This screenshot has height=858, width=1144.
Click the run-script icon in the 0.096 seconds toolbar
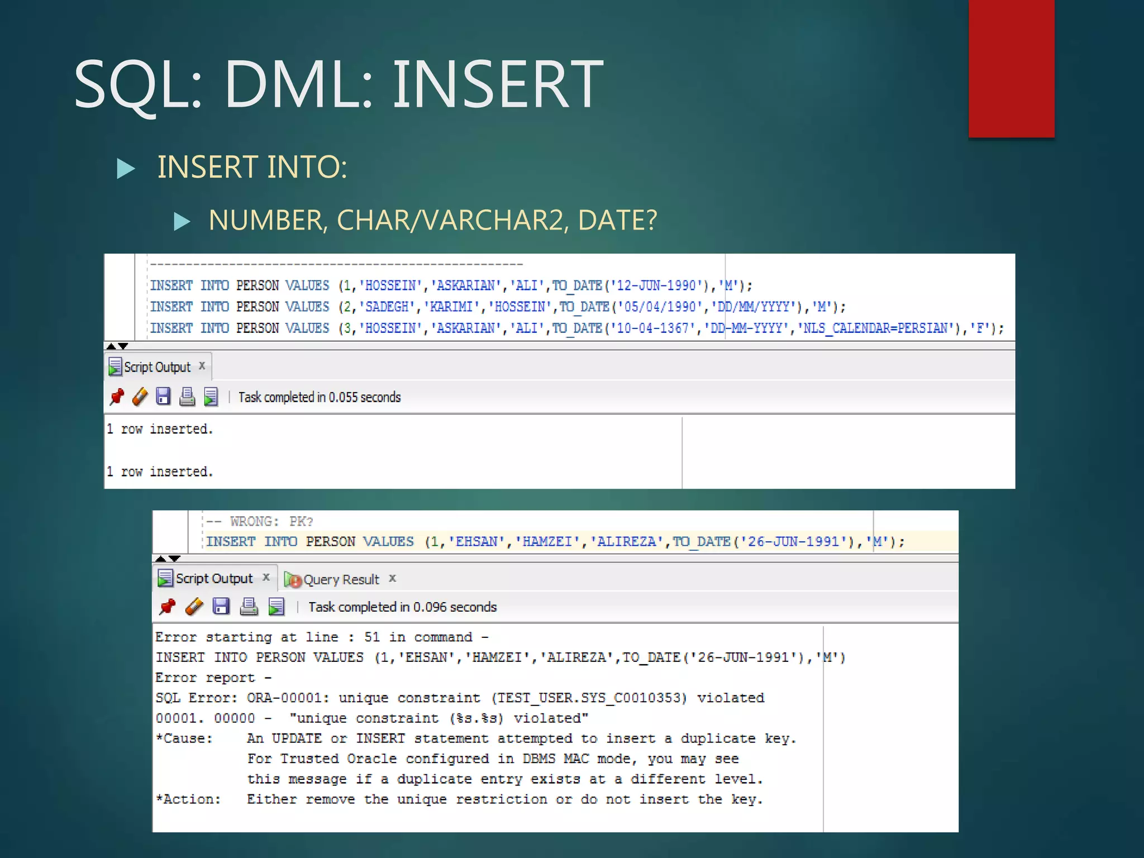[276, 607]
